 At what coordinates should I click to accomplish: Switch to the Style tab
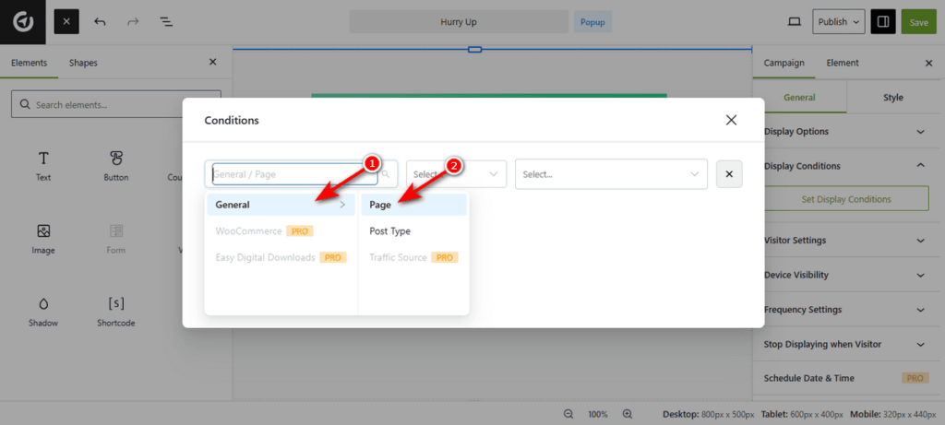click(892, 98)
